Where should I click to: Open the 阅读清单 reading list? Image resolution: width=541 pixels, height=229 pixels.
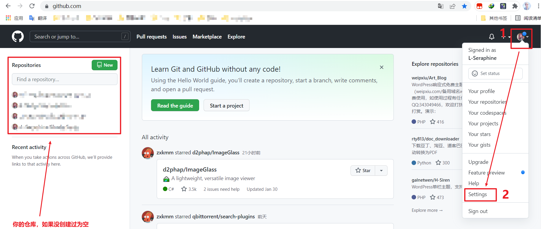pyautogui.click(x=528, y=18)
